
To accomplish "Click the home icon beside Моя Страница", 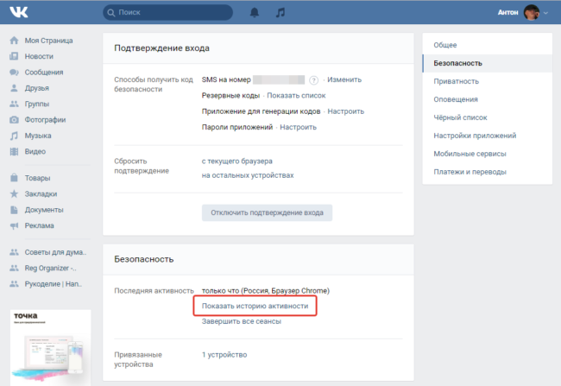I will 14,41.
